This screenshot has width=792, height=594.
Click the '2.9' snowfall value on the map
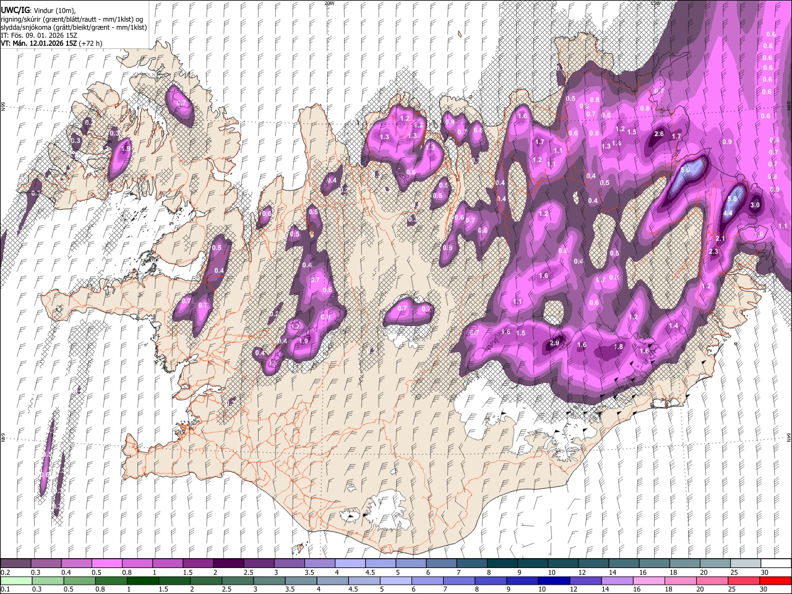554,343
